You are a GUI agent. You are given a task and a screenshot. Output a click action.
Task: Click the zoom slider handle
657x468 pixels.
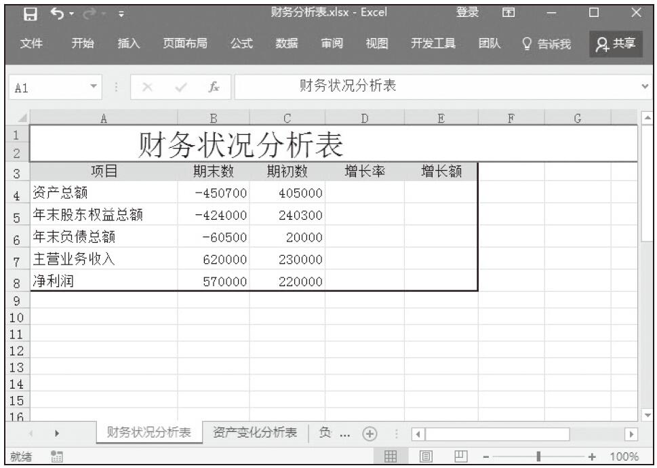pos(539,456)
